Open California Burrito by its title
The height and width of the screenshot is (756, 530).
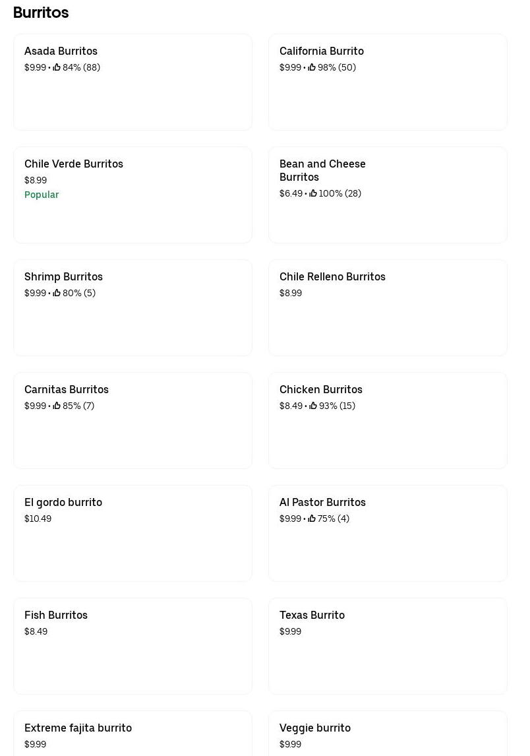tap(322, 51)
